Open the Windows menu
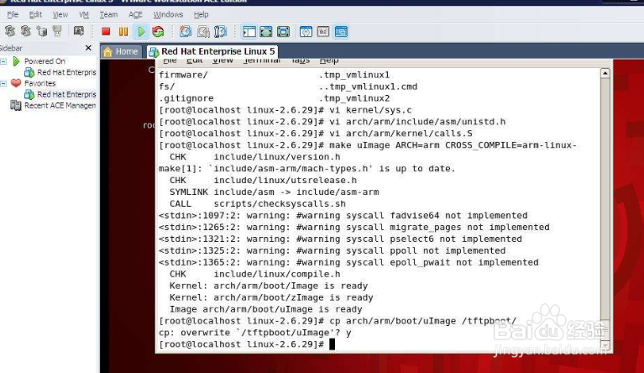This screenshot has width=644, height=373. [168, 14]
